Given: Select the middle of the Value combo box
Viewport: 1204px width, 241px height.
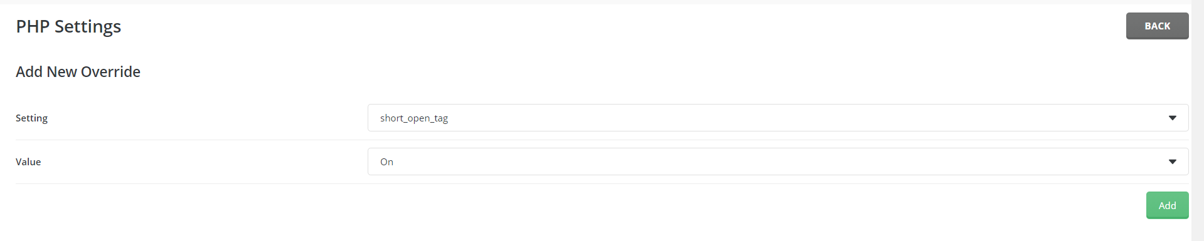Looking at the screenshot, I should click(x=778, y=162).
